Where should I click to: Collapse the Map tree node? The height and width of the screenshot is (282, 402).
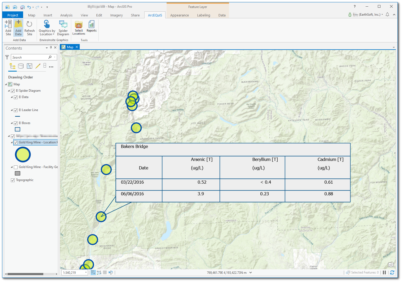[x=6, y=84]
